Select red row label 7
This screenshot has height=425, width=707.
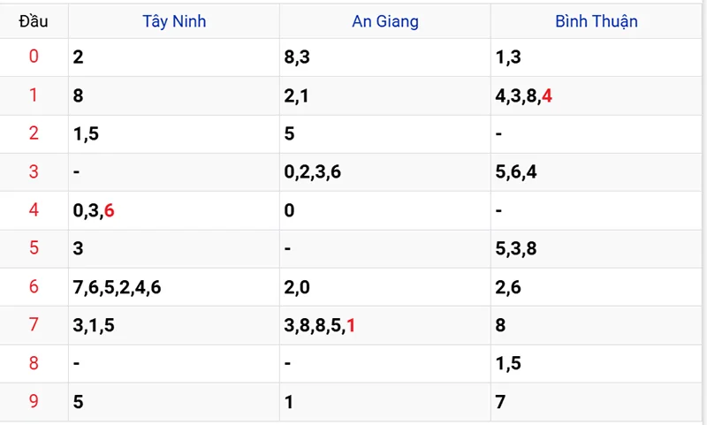pos(34,324)
